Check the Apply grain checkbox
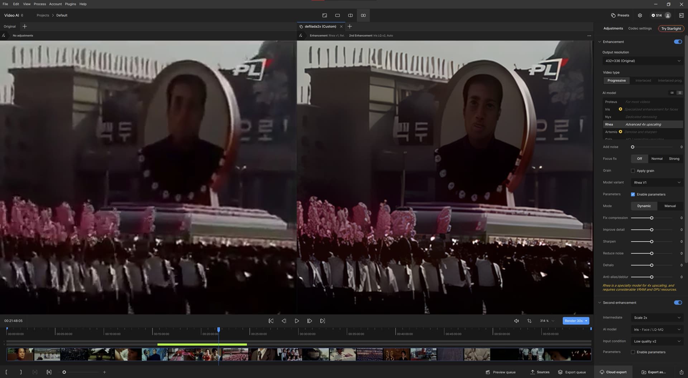Viewport: 688px width, 378px height. point(633,171)
